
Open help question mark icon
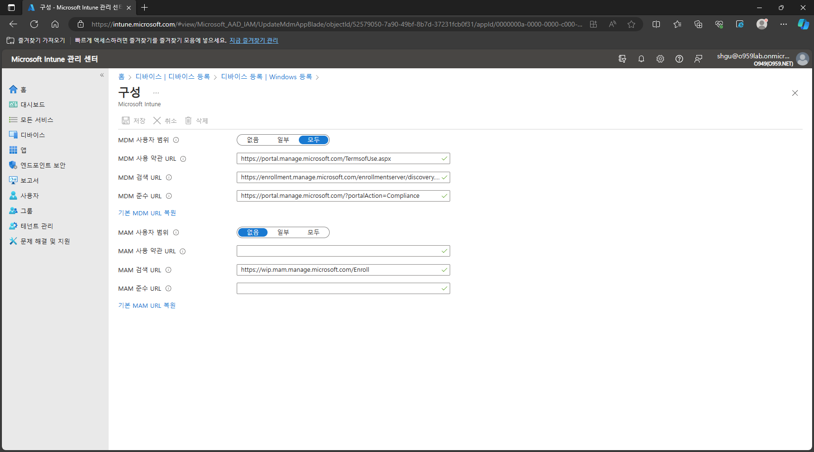click(x=679, y=59)
